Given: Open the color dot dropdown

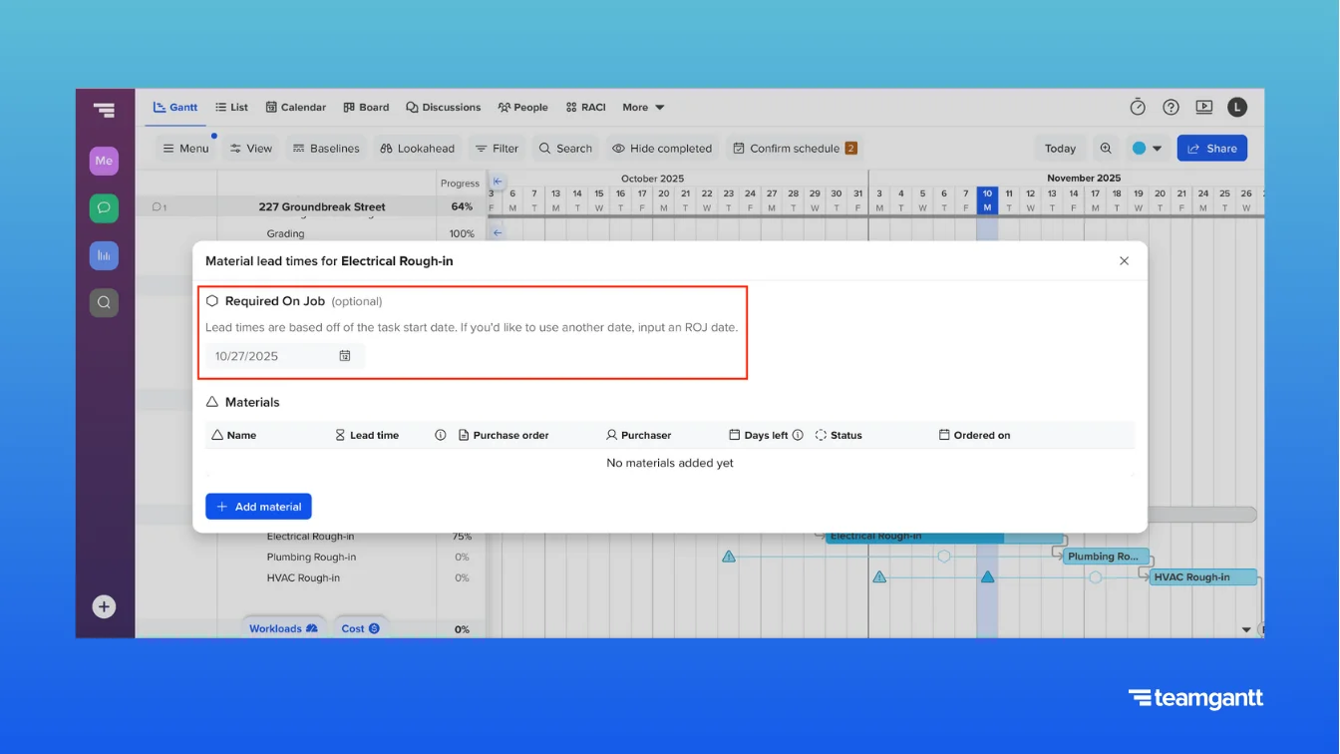Looking at the screenshot, I should point(1147,149).
